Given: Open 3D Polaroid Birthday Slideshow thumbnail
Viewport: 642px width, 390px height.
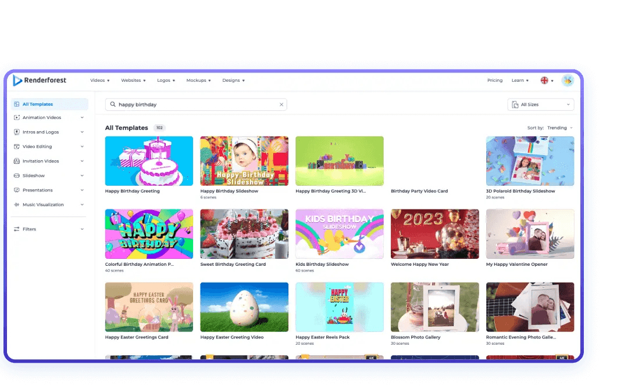Looking at the screenshot, I should [530, 161].
